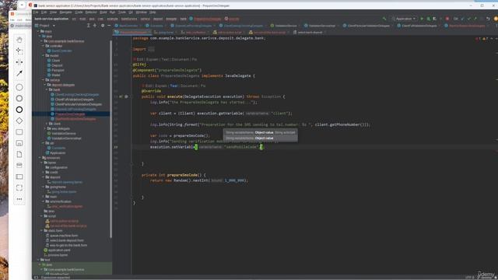The height and width of the screenshot is (280, 498).
Task: Open the File menu
Action: click(36, 12)
